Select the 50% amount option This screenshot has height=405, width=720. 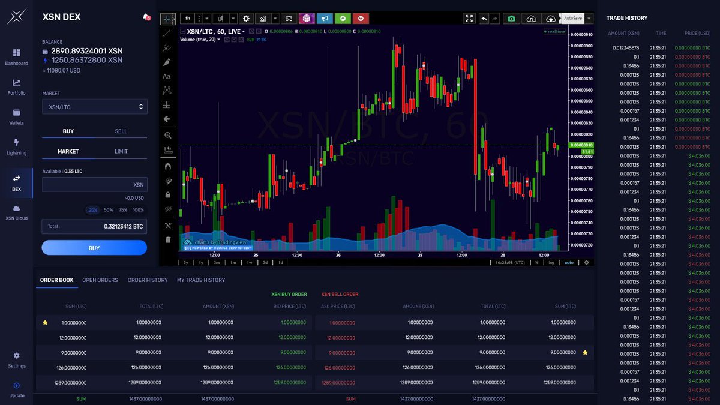108,210
